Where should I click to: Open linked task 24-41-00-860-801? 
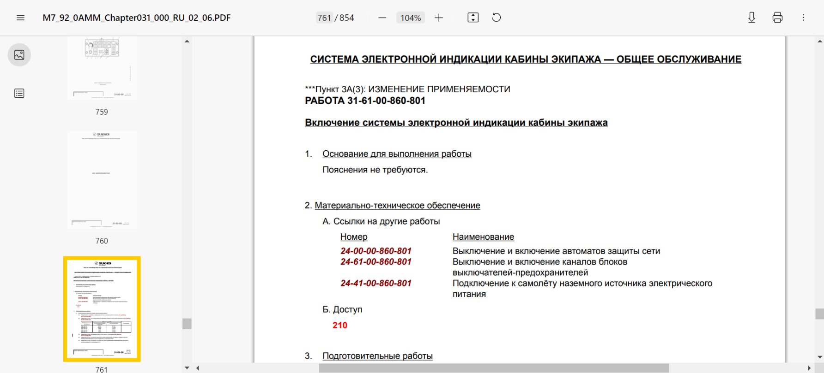[x=376, y=283]
